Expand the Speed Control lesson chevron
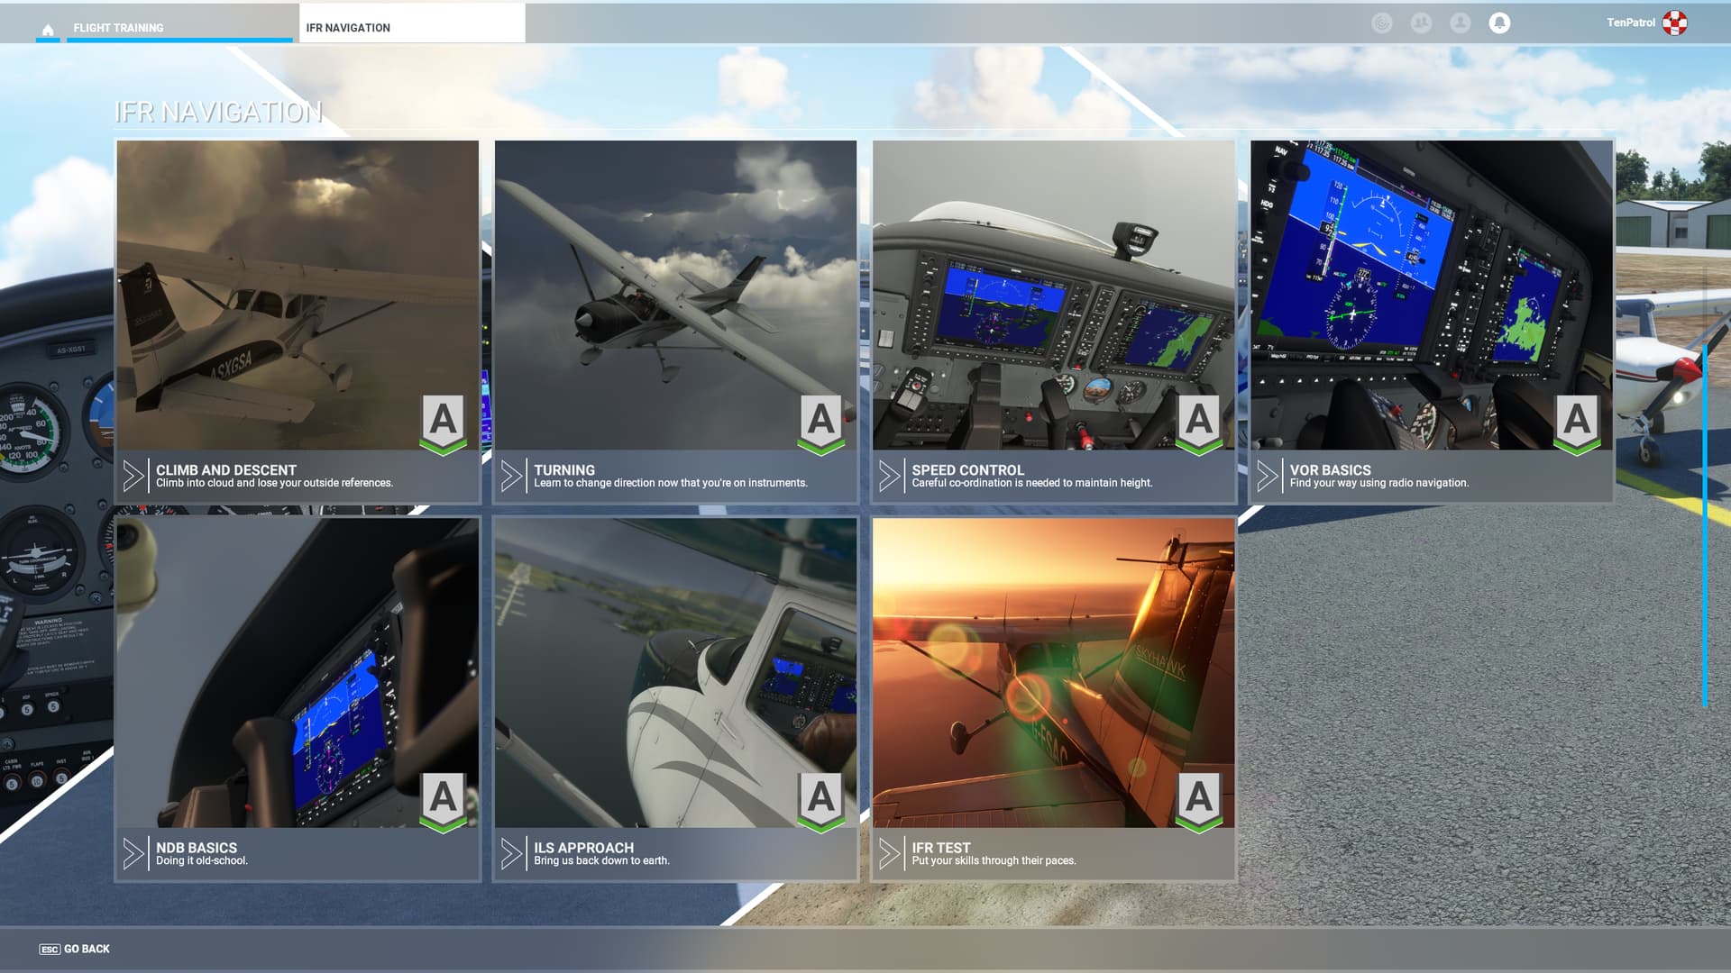Viewport: 1731px width, 973px height. [893, 475]
